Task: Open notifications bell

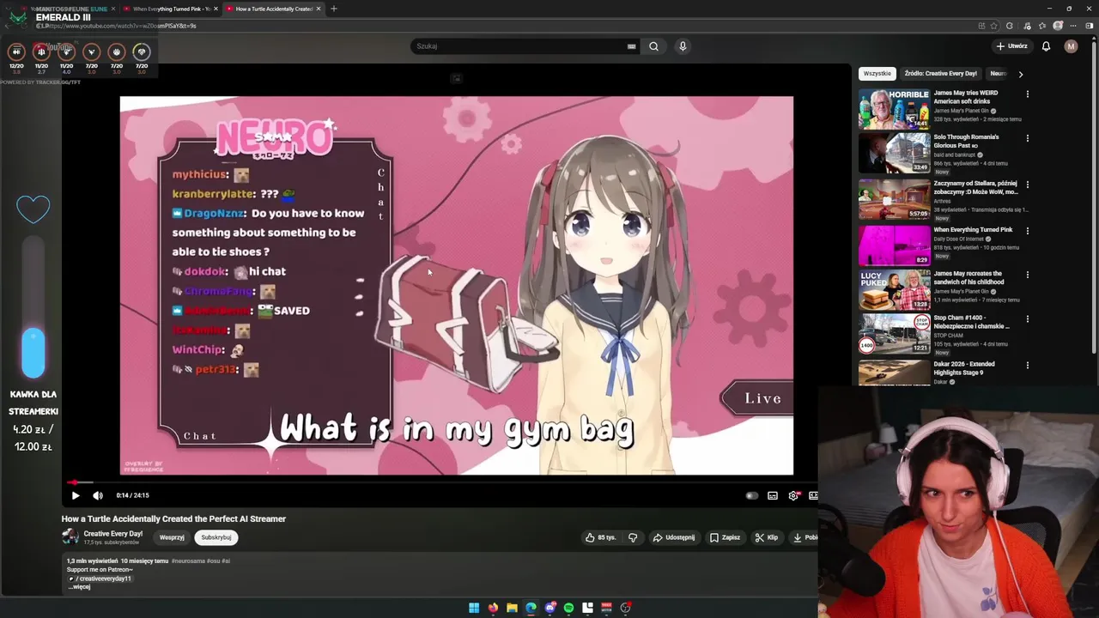Action: tap(1046, 46)
